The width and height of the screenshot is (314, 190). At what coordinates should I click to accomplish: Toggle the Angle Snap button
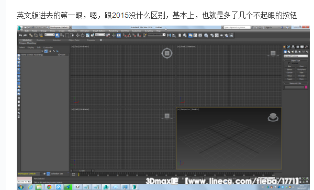click(x=129, y=35)
